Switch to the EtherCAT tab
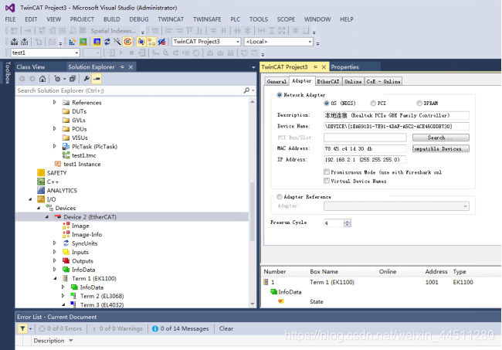 click(x=328, y=82)
